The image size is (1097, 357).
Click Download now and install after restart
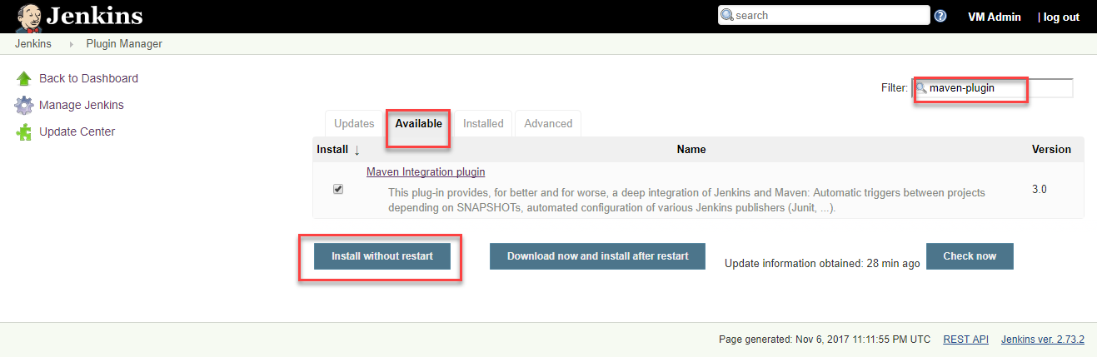pyautogui.click(x=597, y=256)
